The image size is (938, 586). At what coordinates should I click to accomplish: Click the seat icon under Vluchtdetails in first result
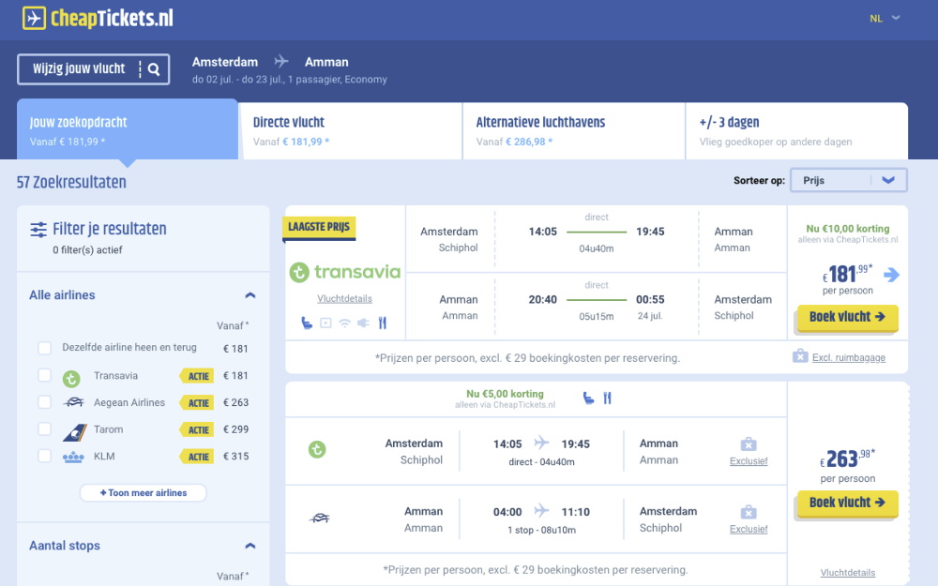[x=307, y=323]
